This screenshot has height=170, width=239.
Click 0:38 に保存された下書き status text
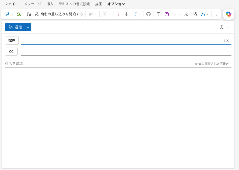coord(212,64)
